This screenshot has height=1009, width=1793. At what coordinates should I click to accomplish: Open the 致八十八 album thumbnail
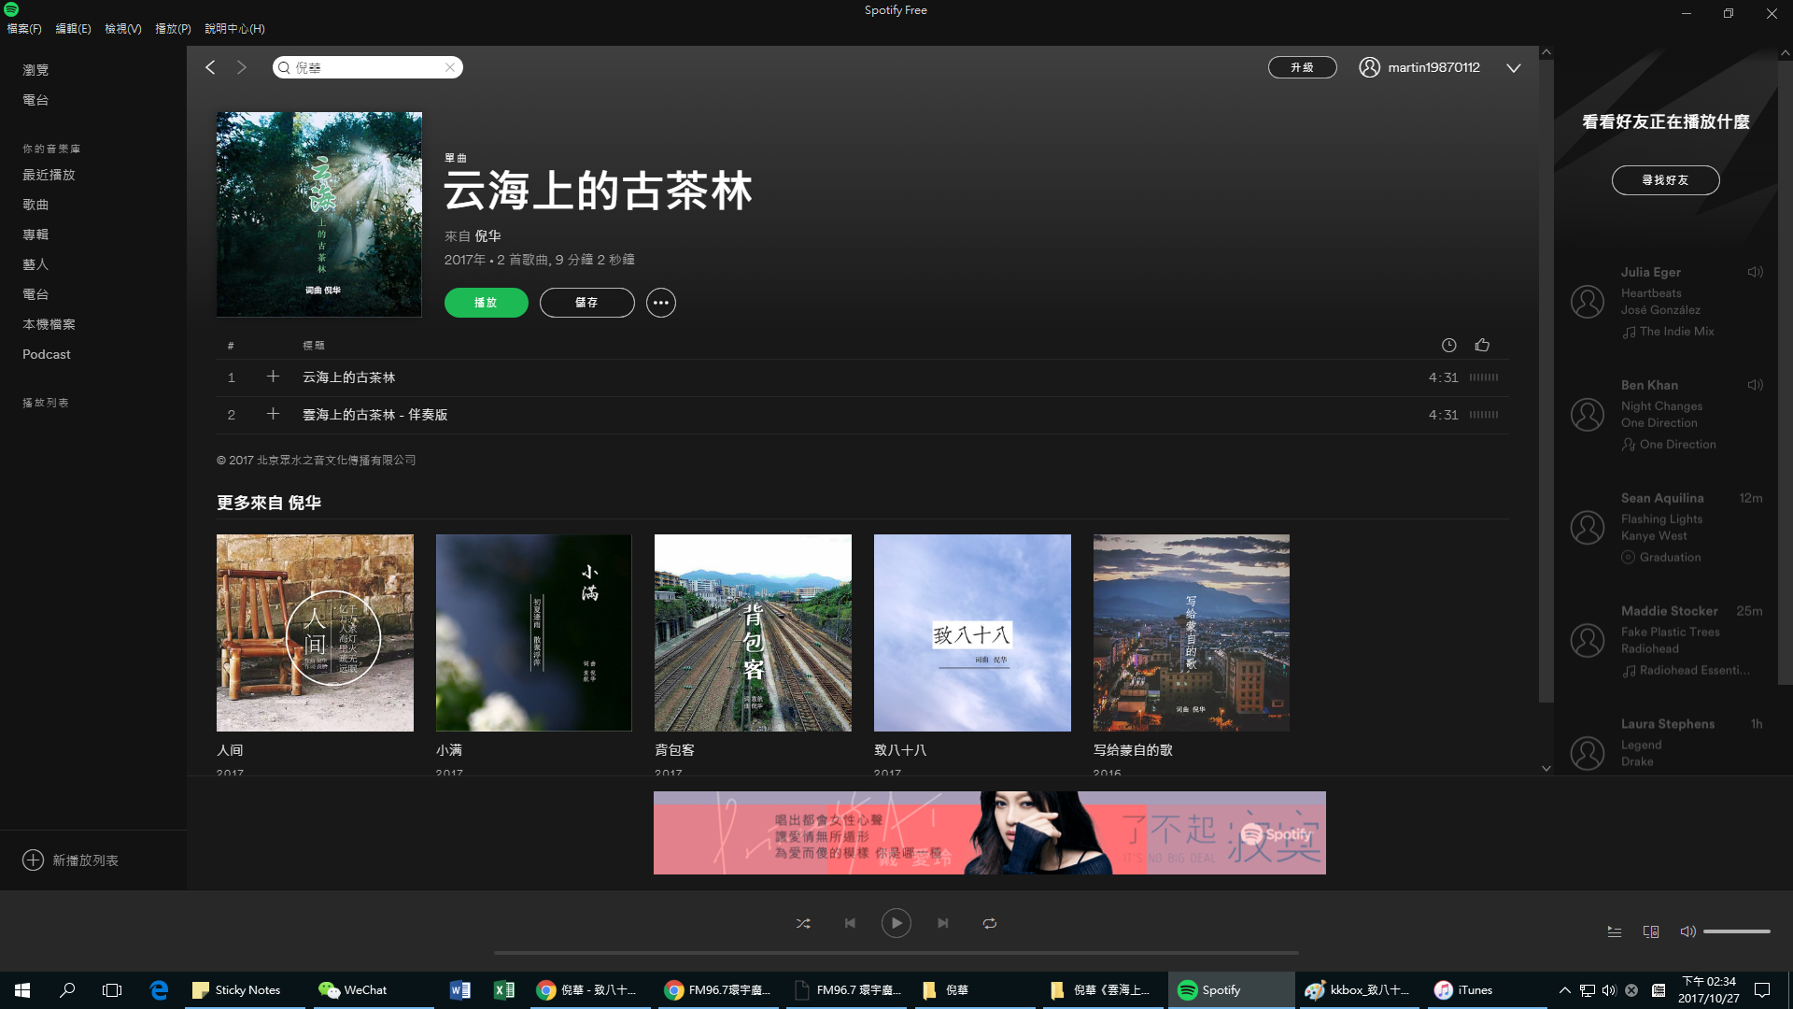point(972,632)
